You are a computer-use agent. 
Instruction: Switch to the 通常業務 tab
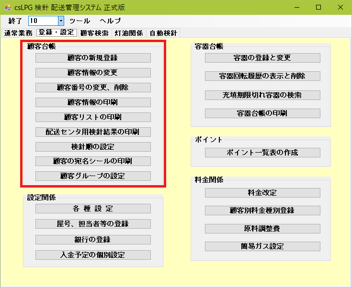click(x=18, y=33)
